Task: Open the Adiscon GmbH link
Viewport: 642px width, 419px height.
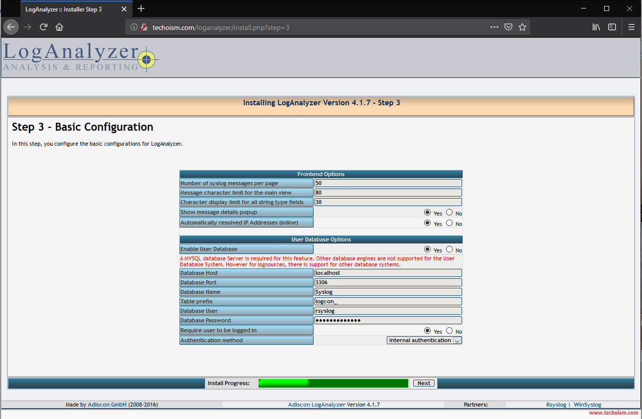Action: [107, 405]
